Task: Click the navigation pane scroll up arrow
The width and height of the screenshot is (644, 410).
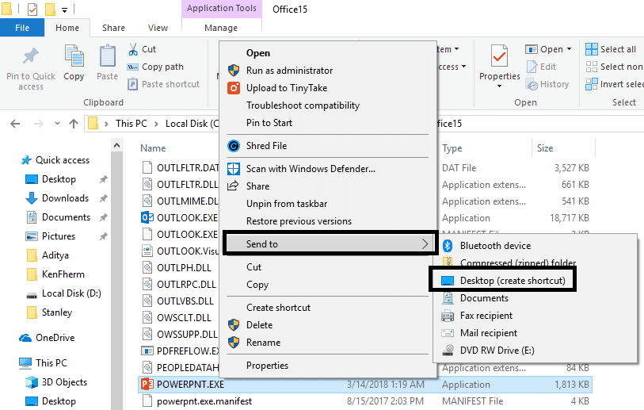Action: click(116, 145)
